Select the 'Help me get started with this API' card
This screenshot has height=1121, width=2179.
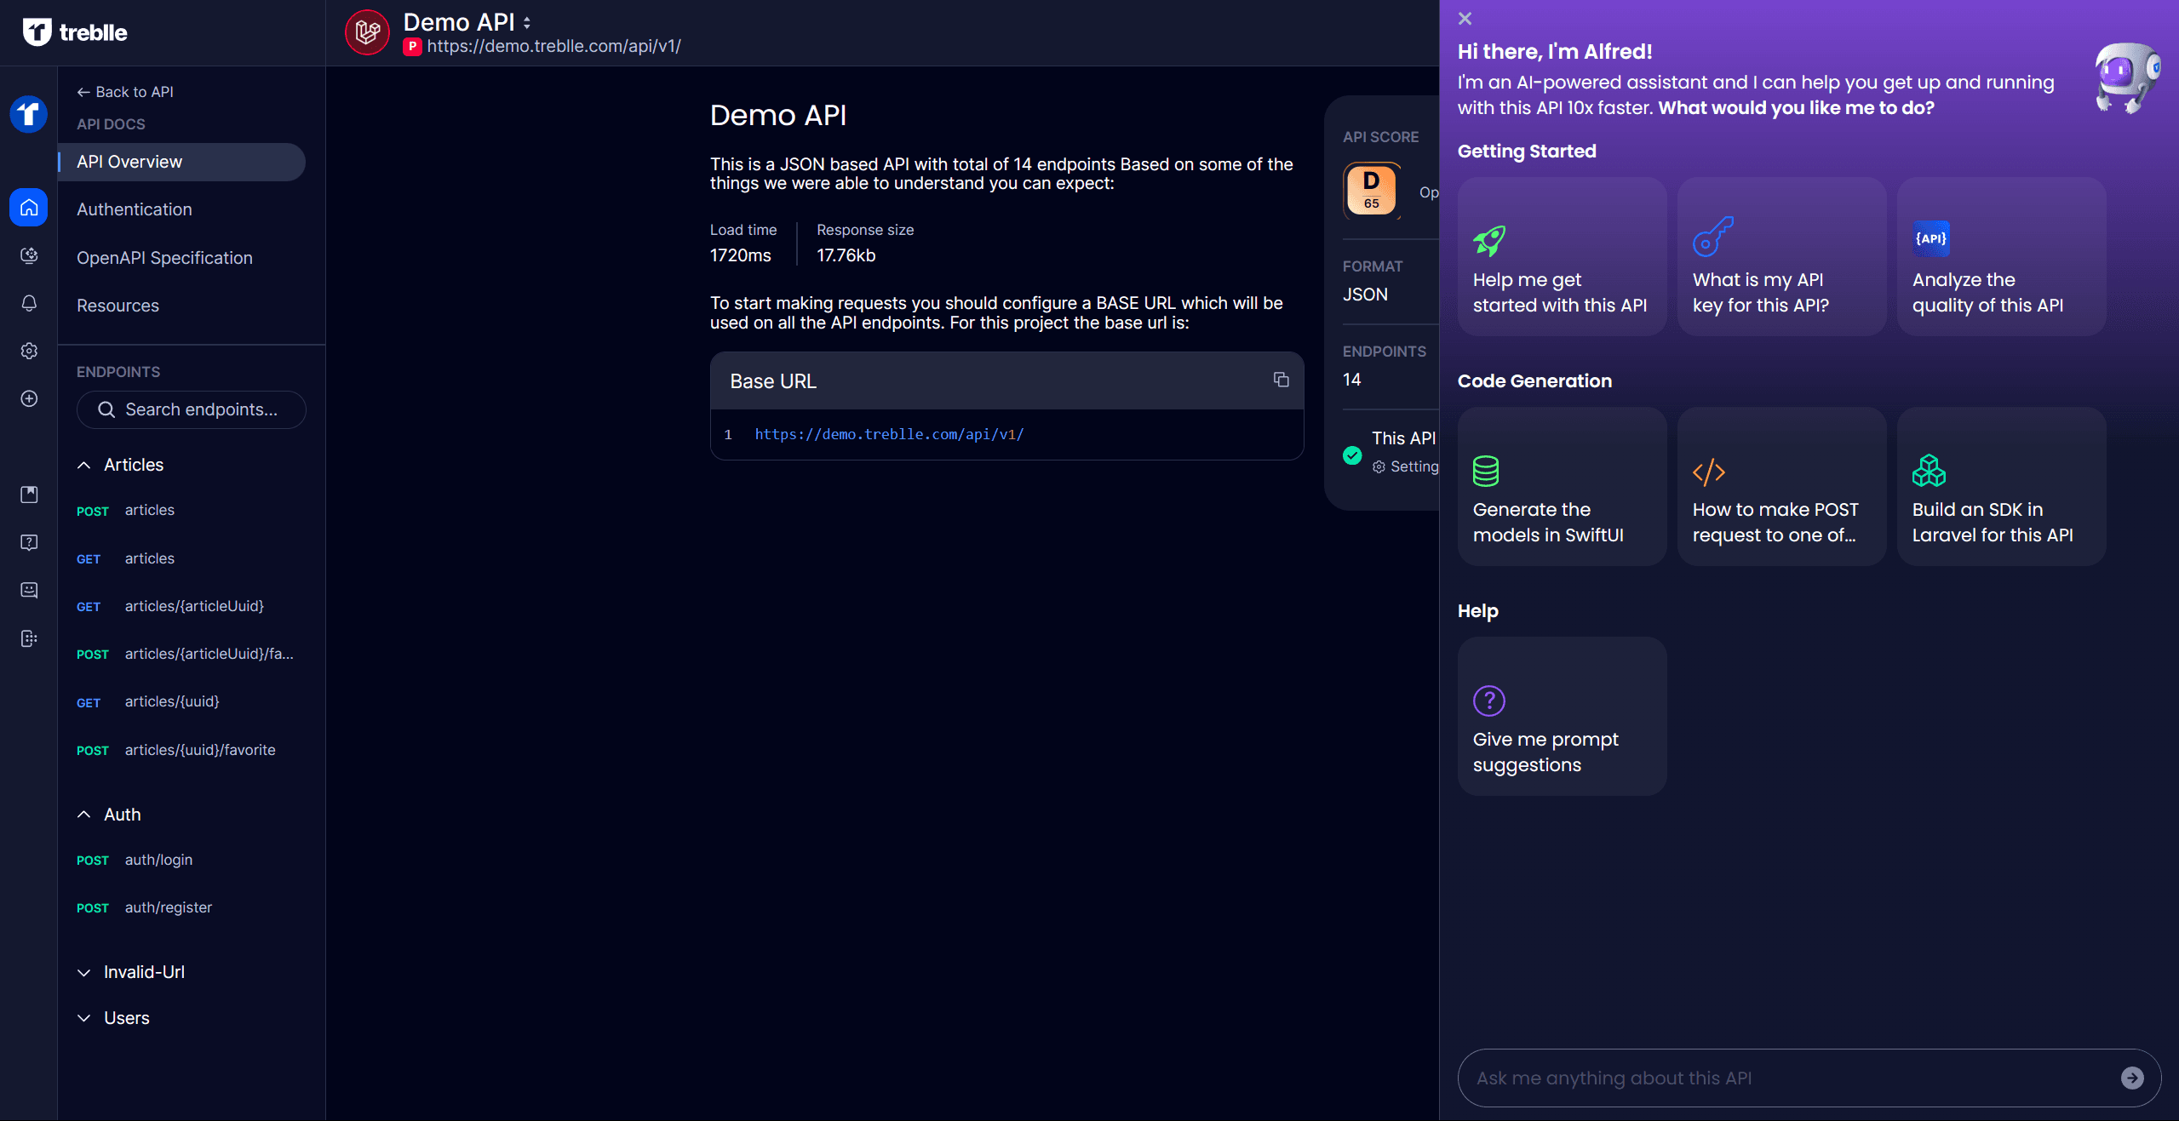(1562, 256)
